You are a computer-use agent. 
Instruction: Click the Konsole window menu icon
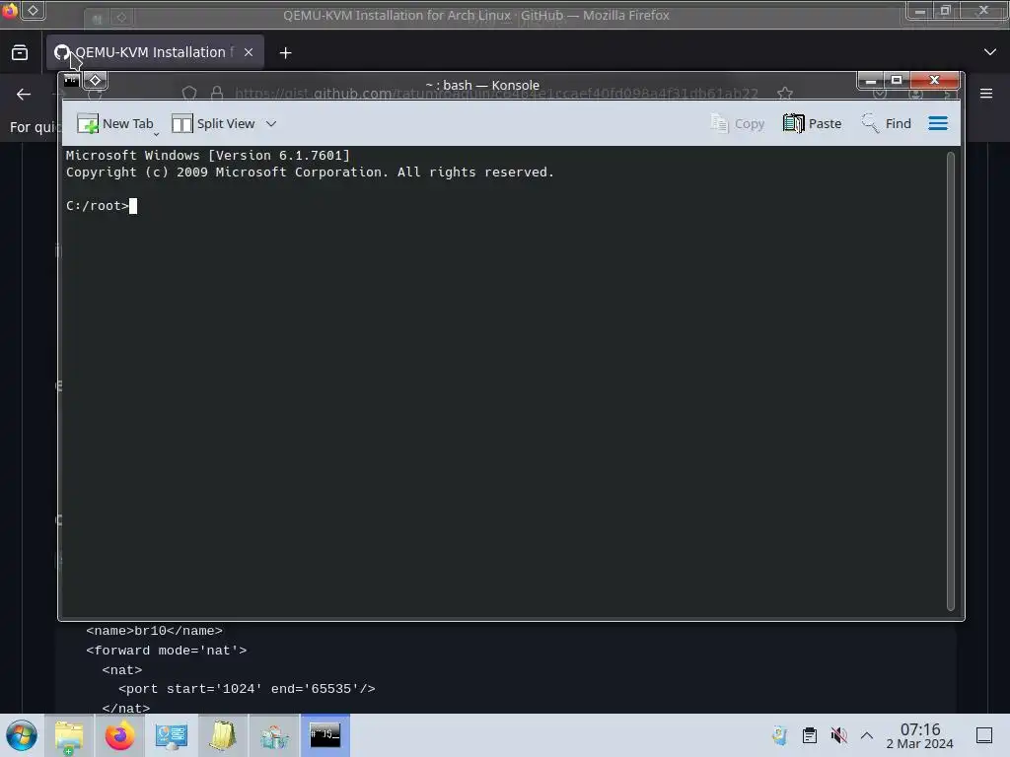71,81
